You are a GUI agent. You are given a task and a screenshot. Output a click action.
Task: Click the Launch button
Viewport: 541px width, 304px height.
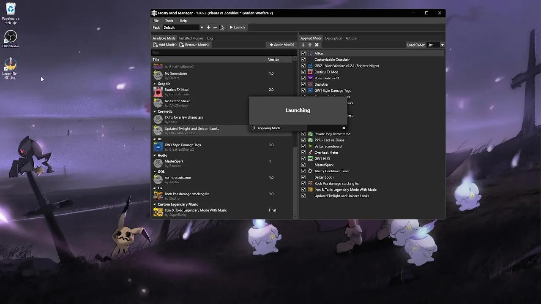pyautogui.click(x=237, y=27)
